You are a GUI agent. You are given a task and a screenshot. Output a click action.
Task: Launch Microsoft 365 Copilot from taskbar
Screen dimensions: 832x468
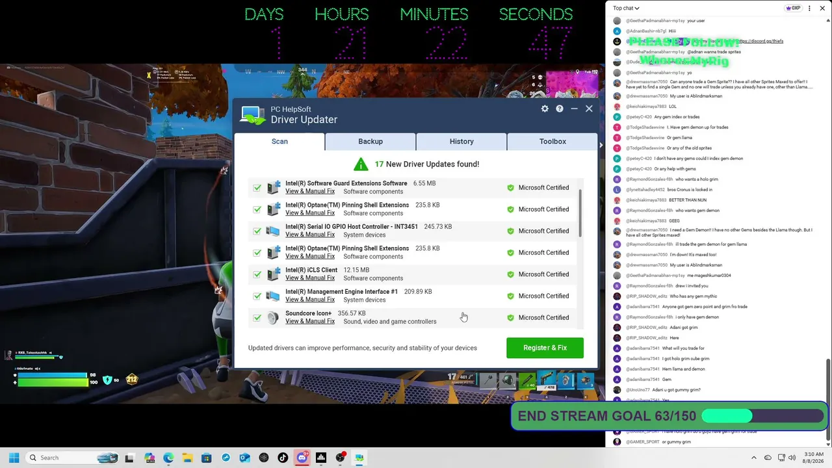pos(149,458)
